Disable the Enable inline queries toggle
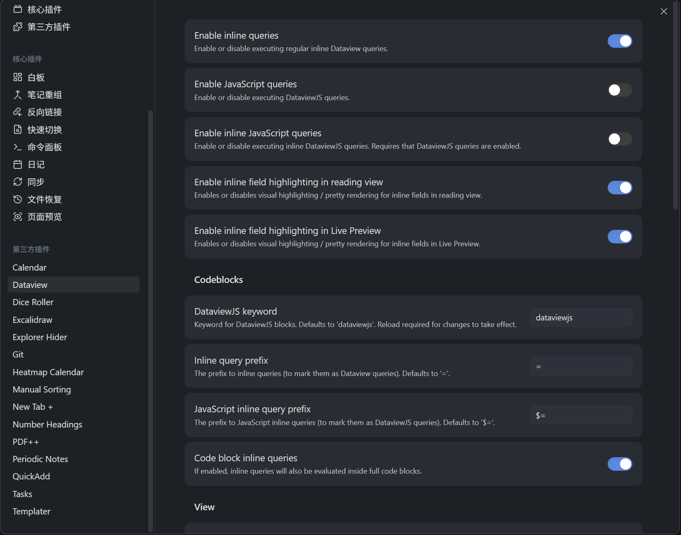Viewport: 681px width, 535px height. (620, 41)
